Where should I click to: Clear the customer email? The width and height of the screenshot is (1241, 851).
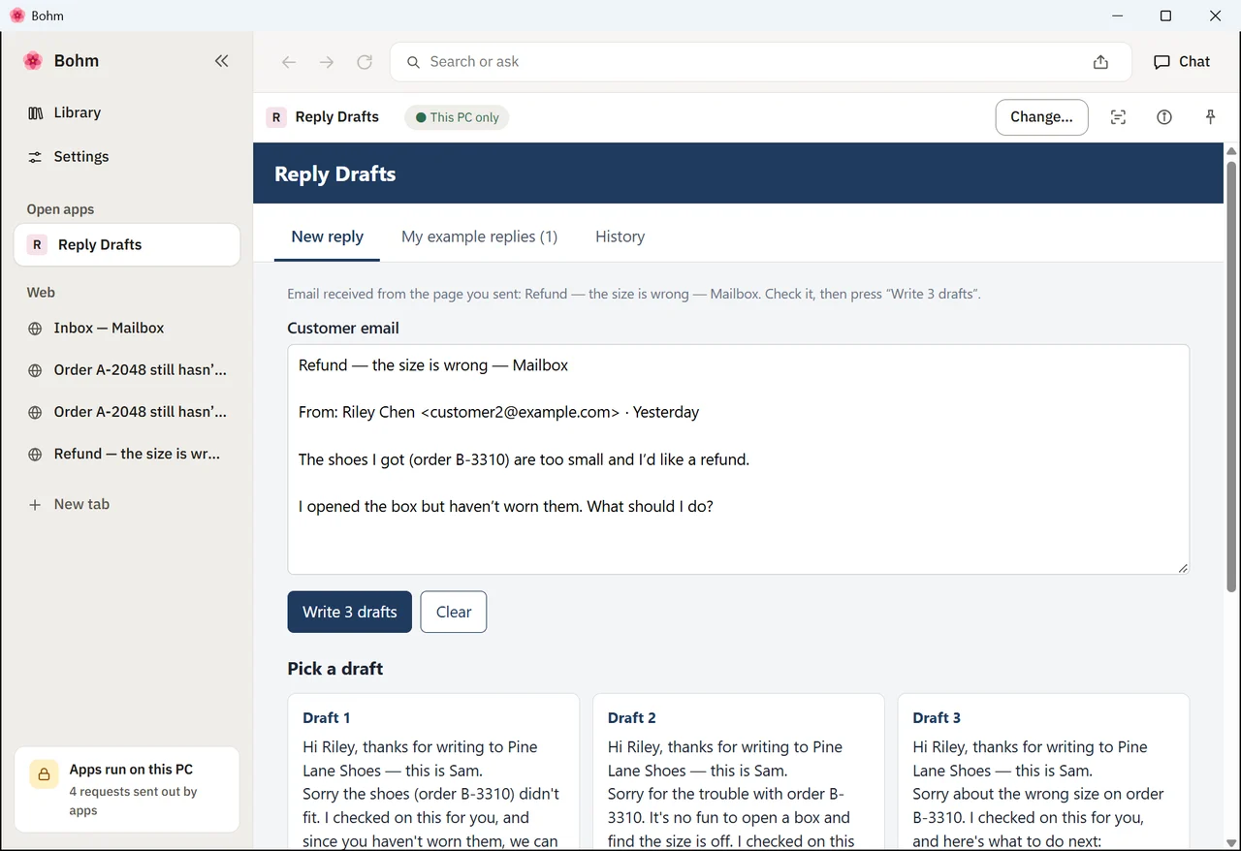click(454, 613)
